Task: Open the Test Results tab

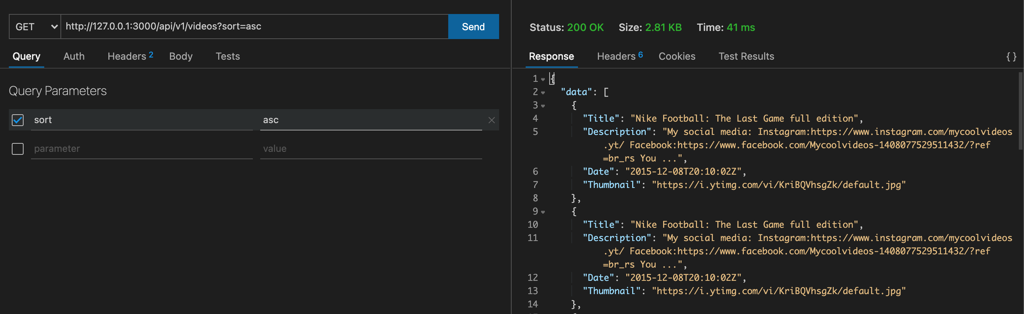Action: pyautogui.click(x=746, y=56)
